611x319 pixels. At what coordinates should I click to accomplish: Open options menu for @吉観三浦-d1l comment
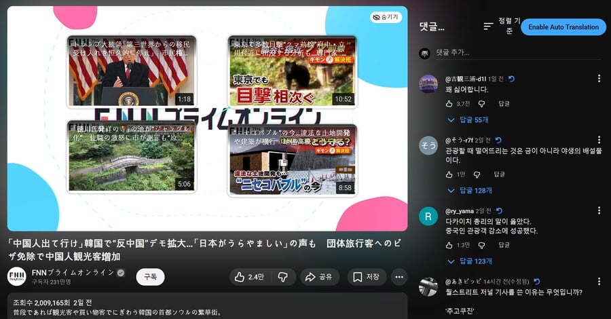(599, 78)
